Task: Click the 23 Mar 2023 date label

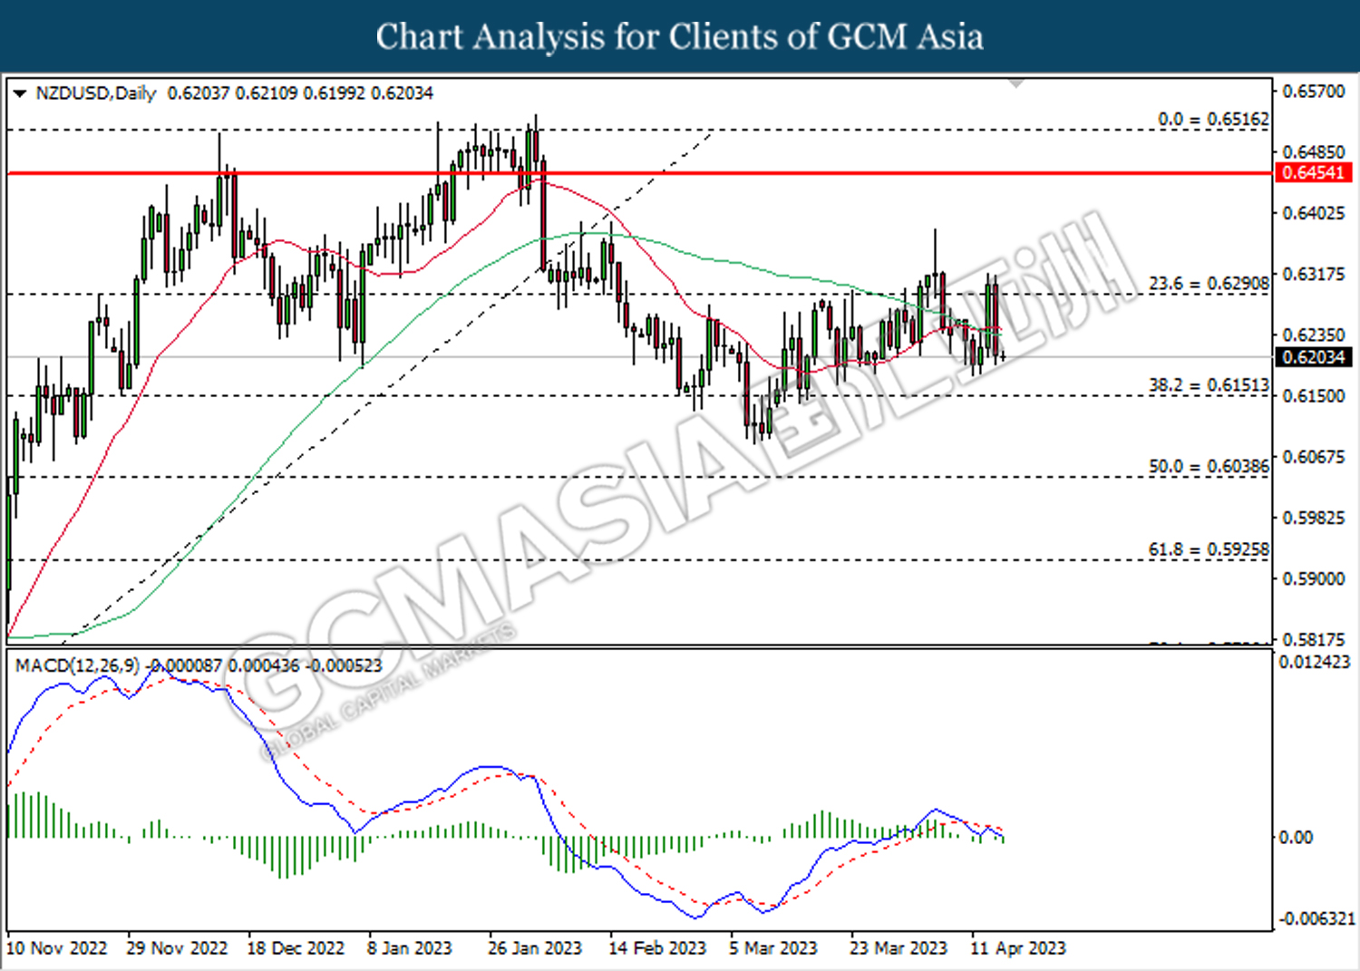Action: click(x=898, y=948)
